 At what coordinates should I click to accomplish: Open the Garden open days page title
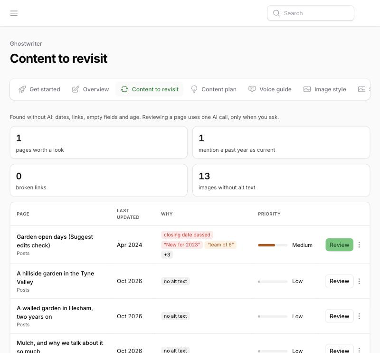(55, 241)
